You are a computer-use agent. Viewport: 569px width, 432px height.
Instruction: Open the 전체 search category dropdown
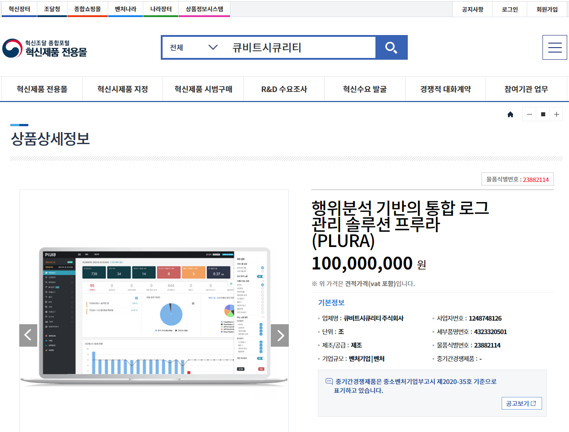click(194, 48)
